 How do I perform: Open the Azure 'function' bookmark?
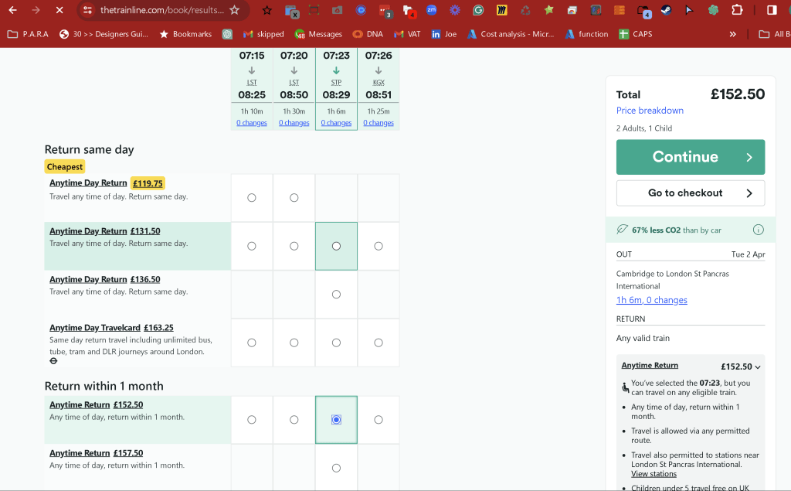(587, 34)
